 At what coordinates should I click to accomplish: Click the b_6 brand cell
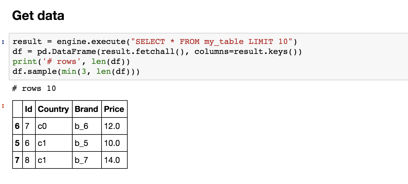(x=87, y=126)
